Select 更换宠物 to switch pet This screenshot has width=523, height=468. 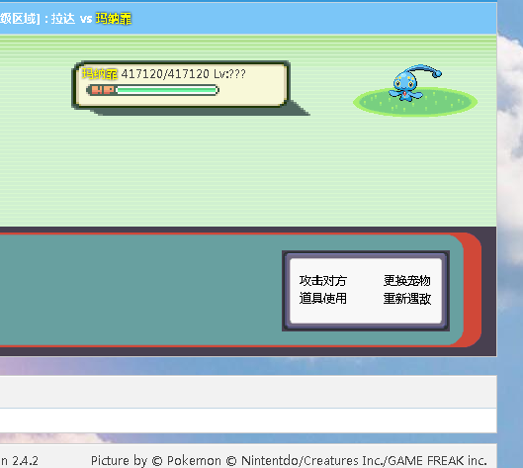407,281
